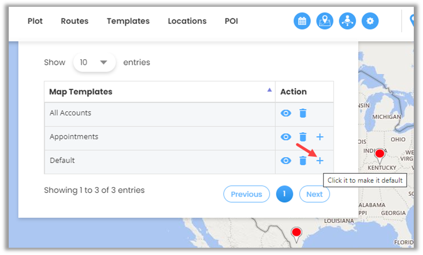This screenshot has width=423, height=255.
Task: Click the map pin location icon
Action: point(325,21)
